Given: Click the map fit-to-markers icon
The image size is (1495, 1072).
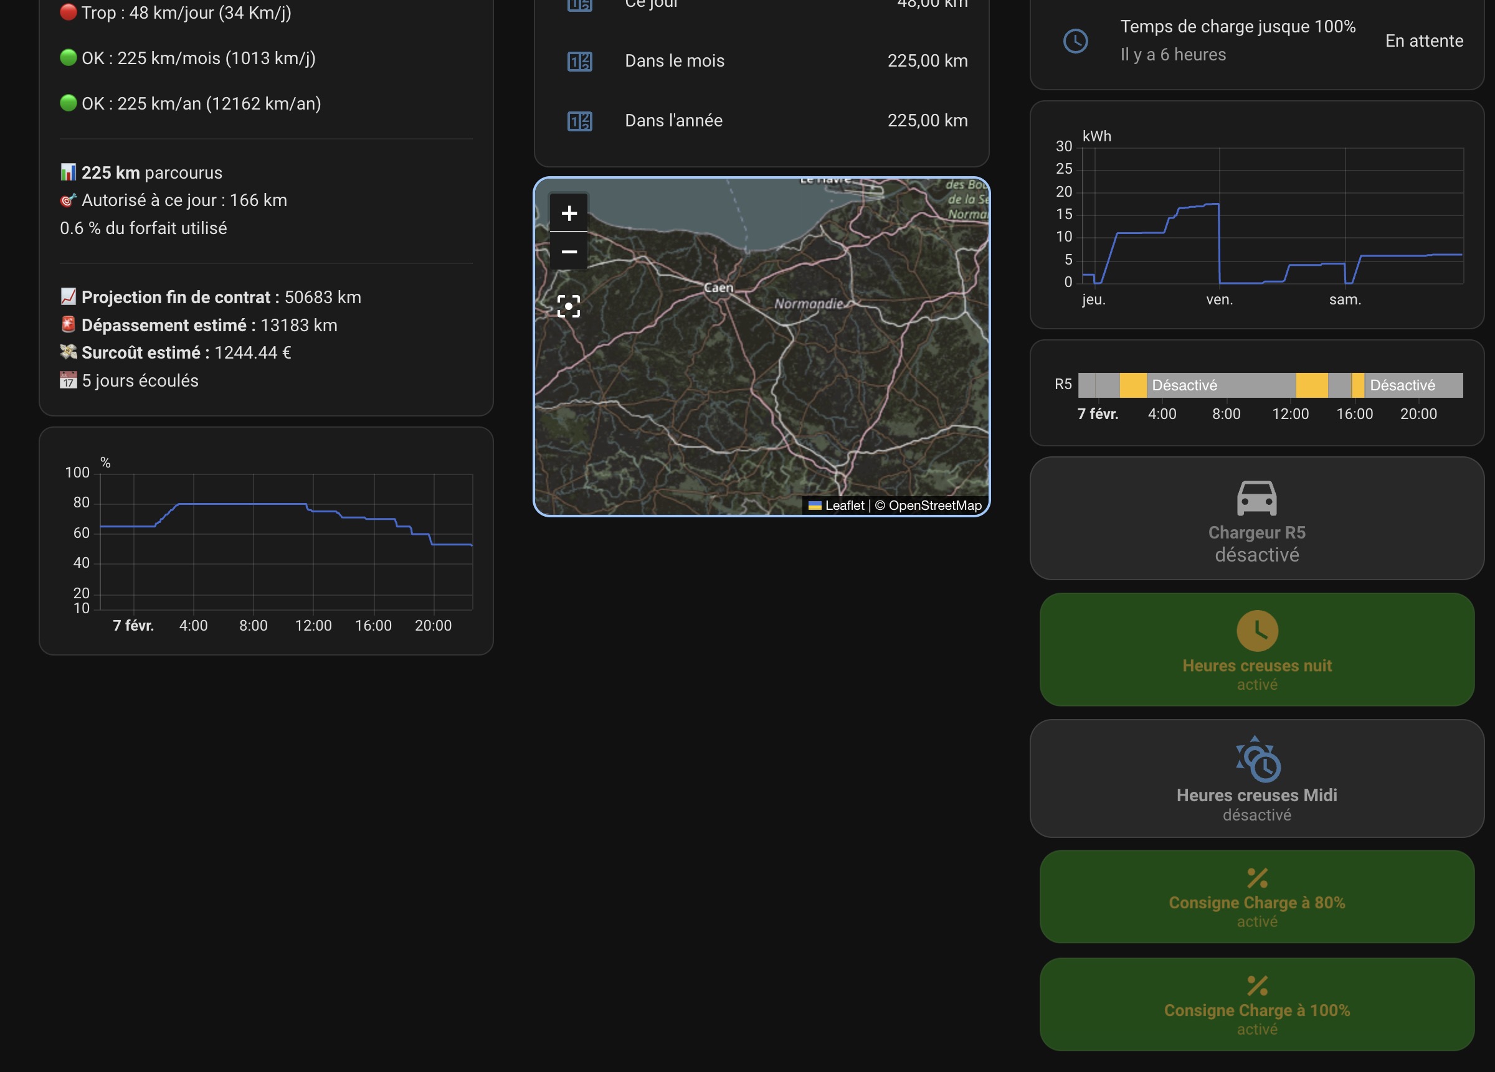Looking at the screenshot, I should (568, 306).
